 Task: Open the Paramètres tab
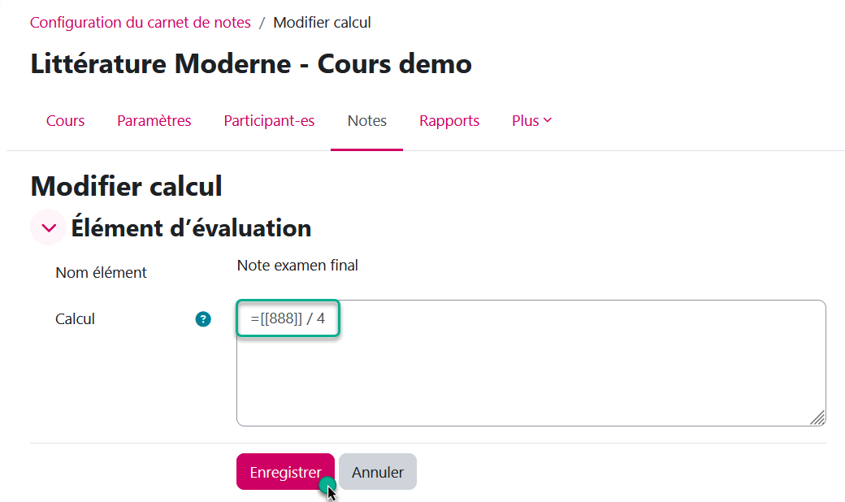click(x=154, y=121)
